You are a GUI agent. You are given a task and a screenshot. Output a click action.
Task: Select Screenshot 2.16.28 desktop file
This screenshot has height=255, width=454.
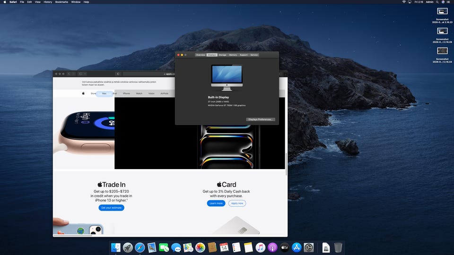[442, 35]
